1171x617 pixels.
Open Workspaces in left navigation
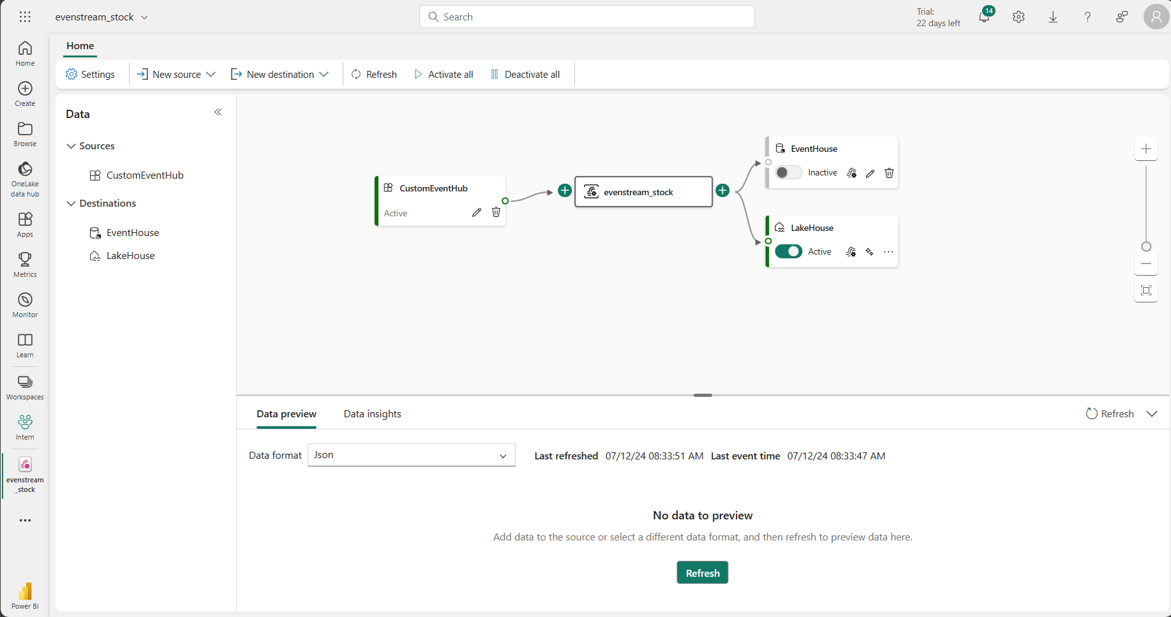pos(25,387)
